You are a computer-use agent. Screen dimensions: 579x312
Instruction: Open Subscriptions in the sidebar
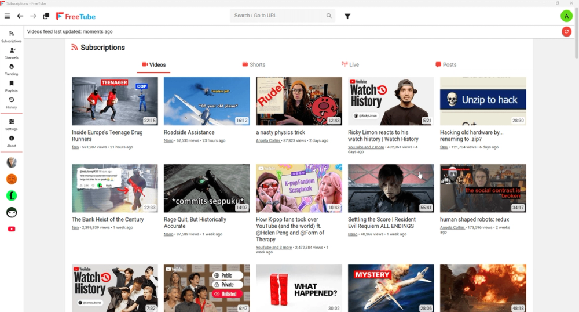point(12,37)
